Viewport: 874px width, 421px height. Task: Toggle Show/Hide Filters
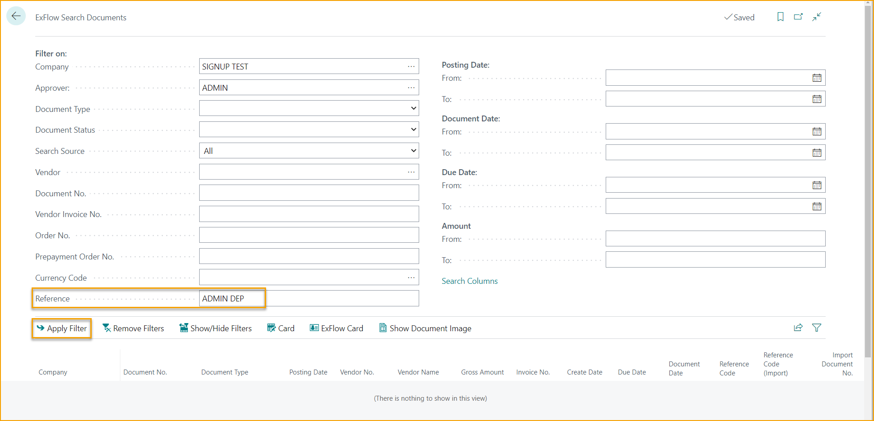pyautogui.click(x=215, y=328)
